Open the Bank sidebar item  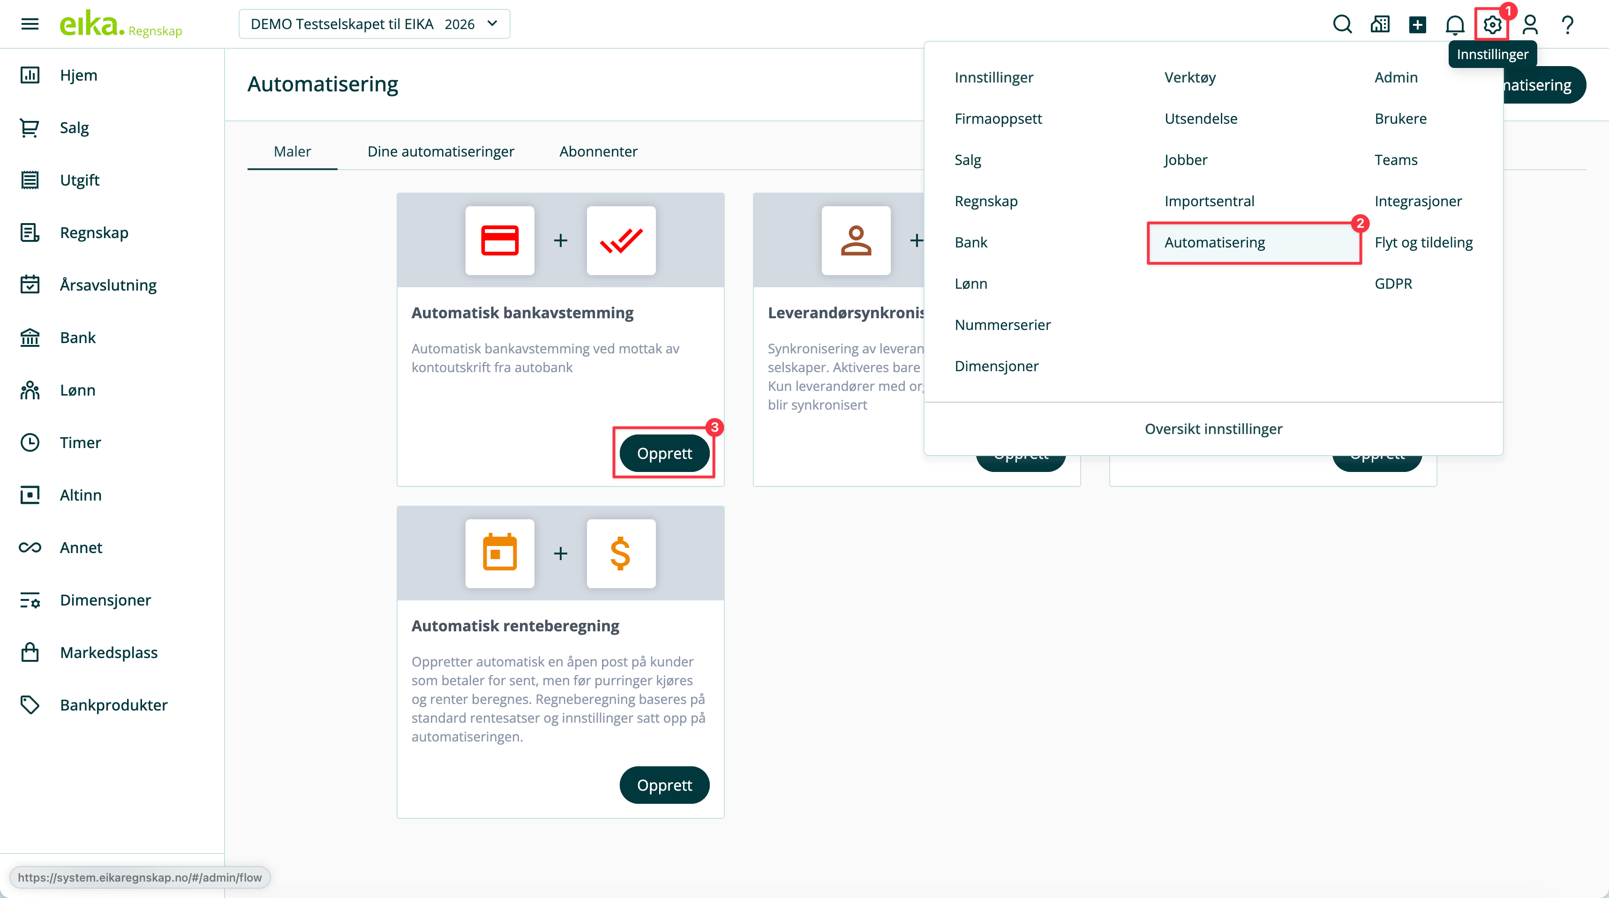[x=77, y=337]
